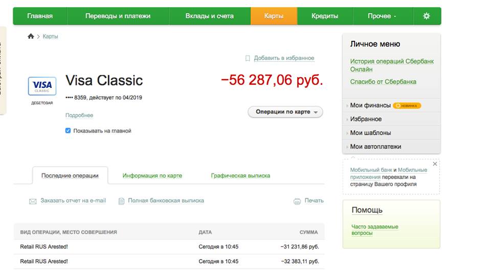Open Спасибо от Сбербанка link
Viewport: 491px width, 273px height.
[x=383, y=81]
